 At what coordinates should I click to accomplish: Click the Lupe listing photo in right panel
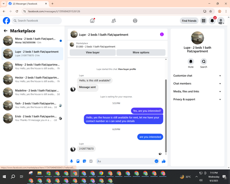coord(197,38)
